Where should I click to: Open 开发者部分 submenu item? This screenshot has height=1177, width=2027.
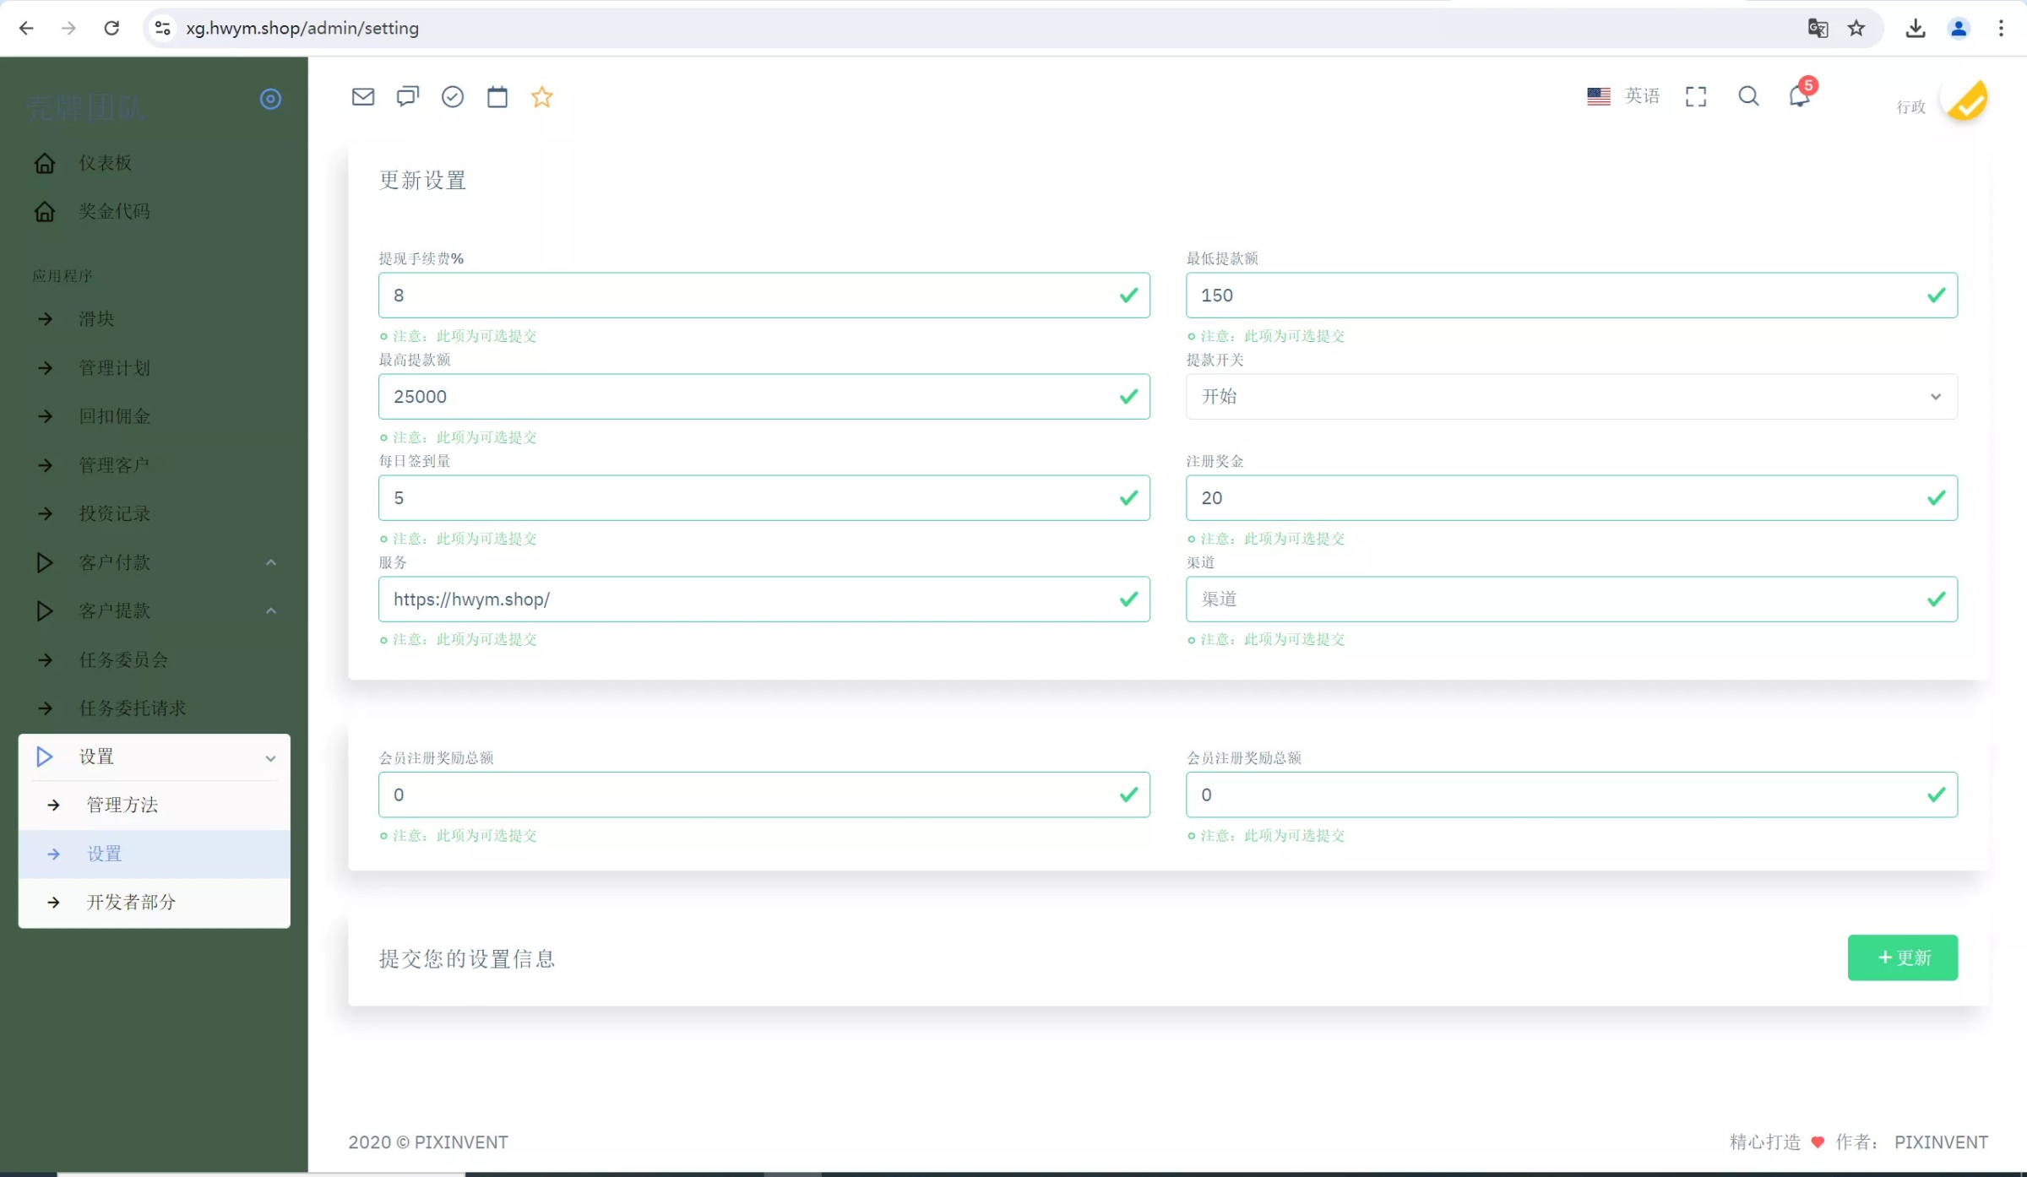click(x=131, y=902)
